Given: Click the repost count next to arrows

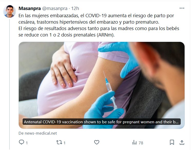Looking at the screenshot, I should click(64, 143).
